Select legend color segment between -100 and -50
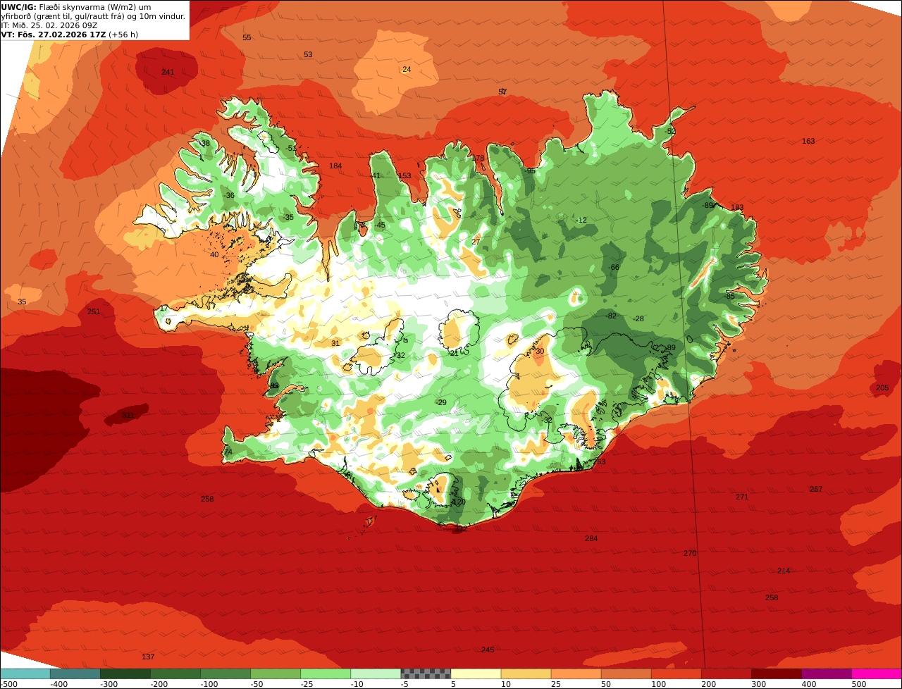Screen dimensions: 902x689 point(225,674)
